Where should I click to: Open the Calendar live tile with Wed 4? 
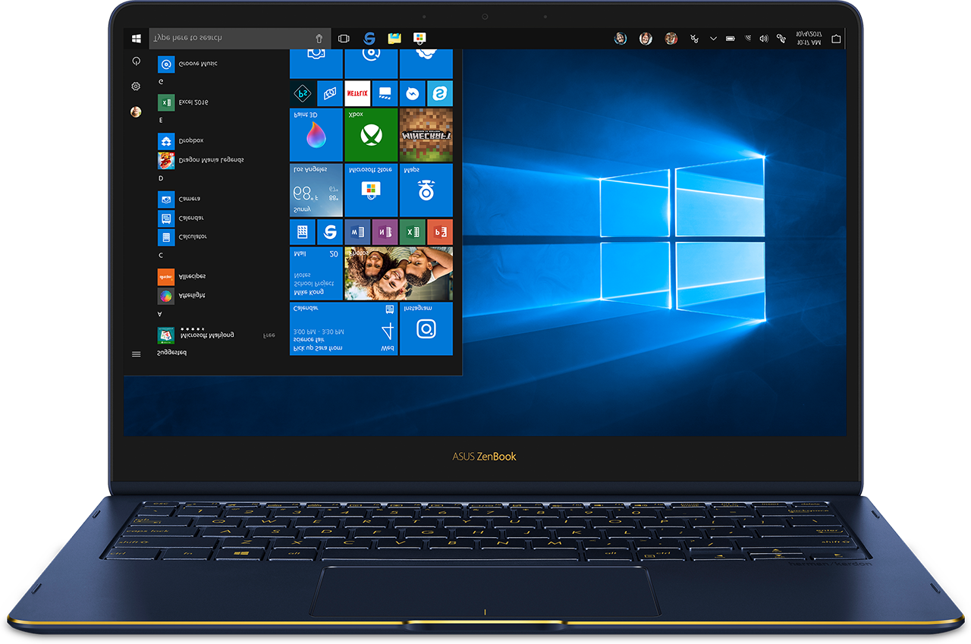[344, 328]
